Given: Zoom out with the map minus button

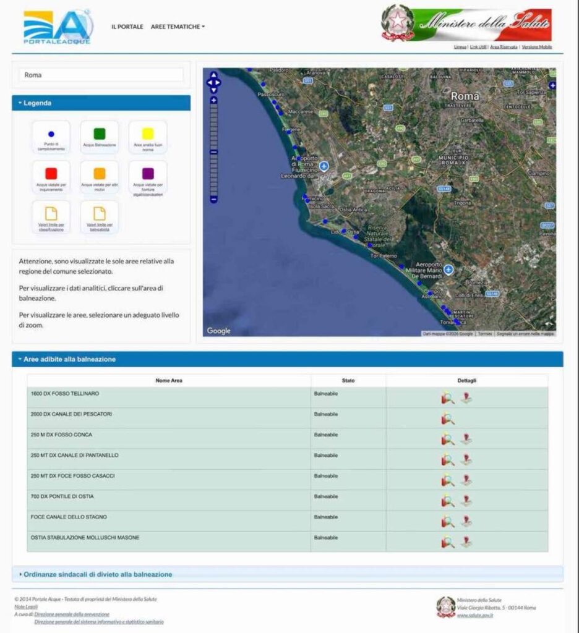Looking at the screenshot, I should coord(214,199).
